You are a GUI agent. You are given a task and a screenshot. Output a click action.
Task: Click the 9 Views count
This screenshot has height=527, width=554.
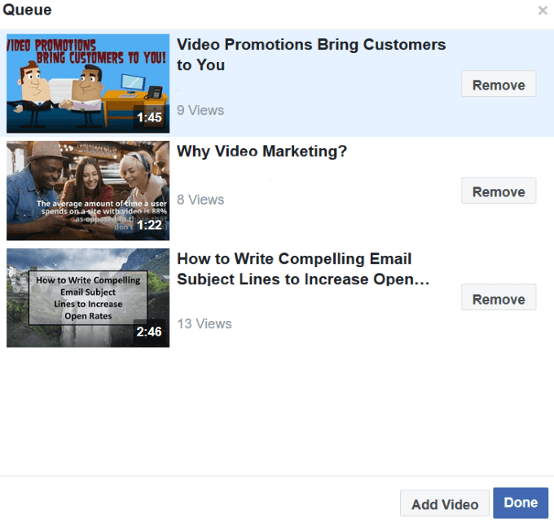[200, 110]
